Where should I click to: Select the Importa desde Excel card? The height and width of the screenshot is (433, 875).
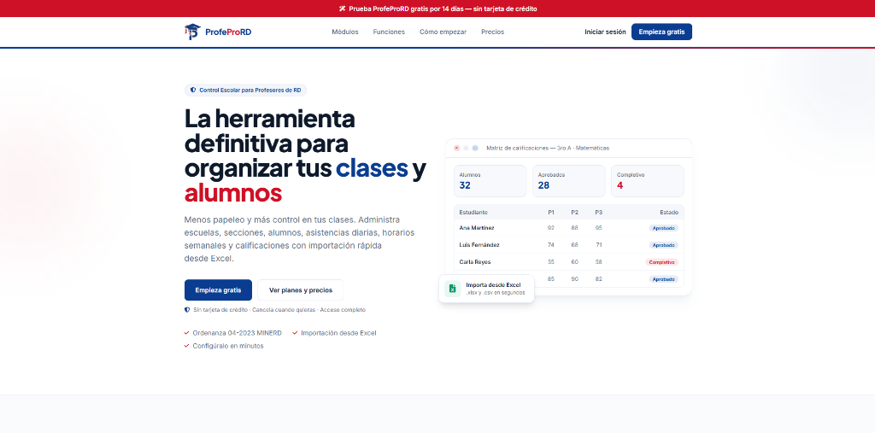pos(486,289)
